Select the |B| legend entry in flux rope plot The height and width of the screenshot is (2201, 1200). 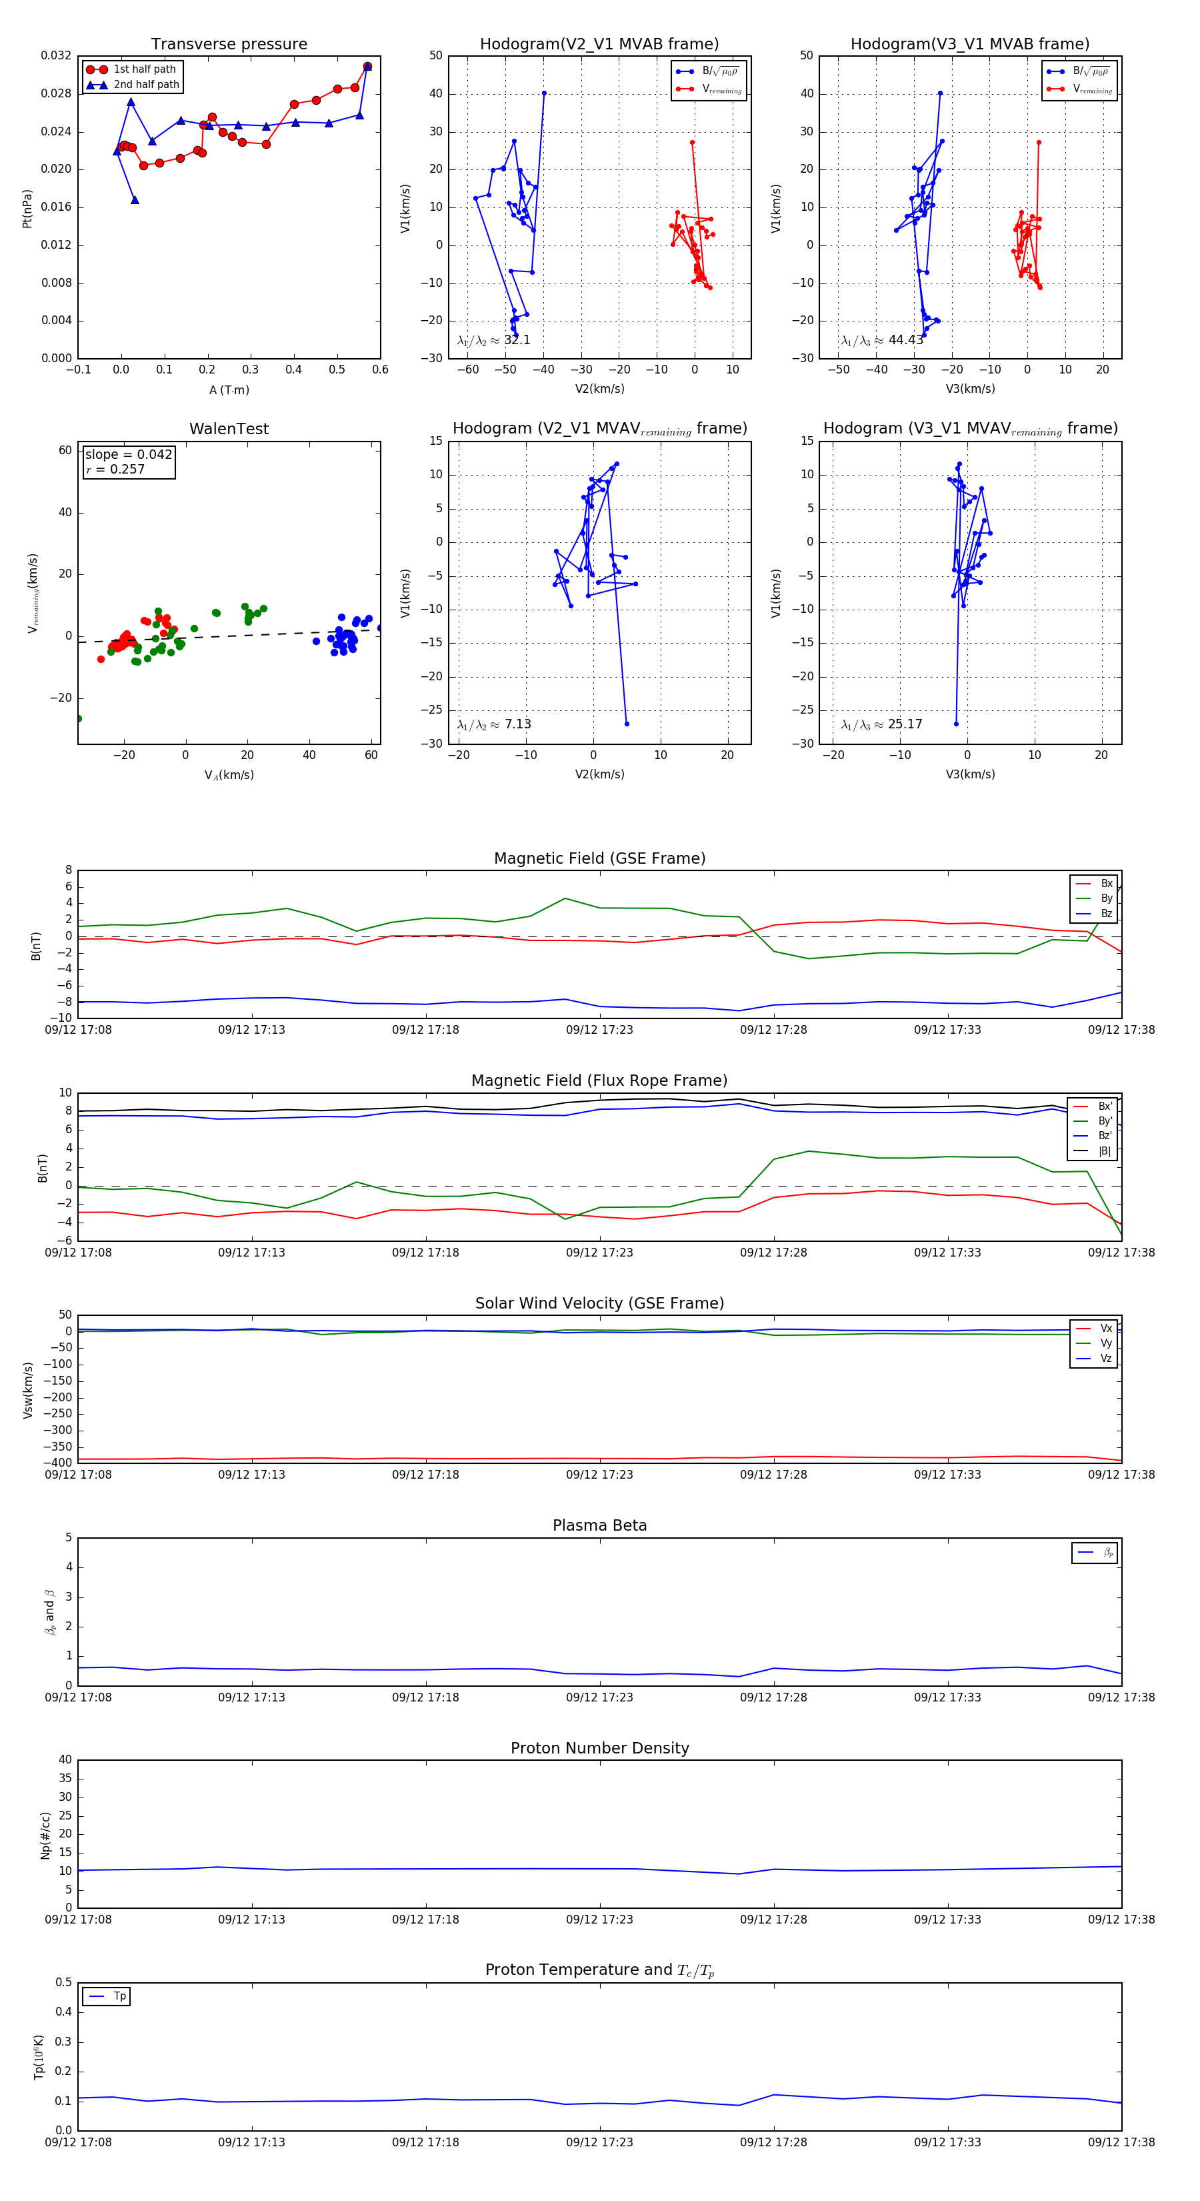coord(1093,1151)
